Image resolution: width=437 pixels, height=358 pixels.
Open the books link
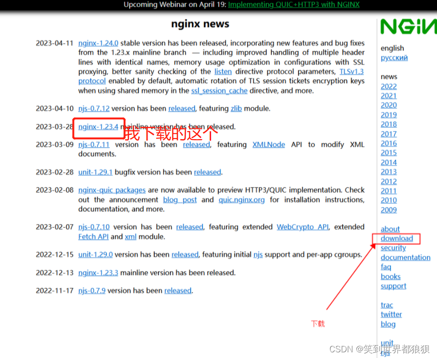point(391,277)
